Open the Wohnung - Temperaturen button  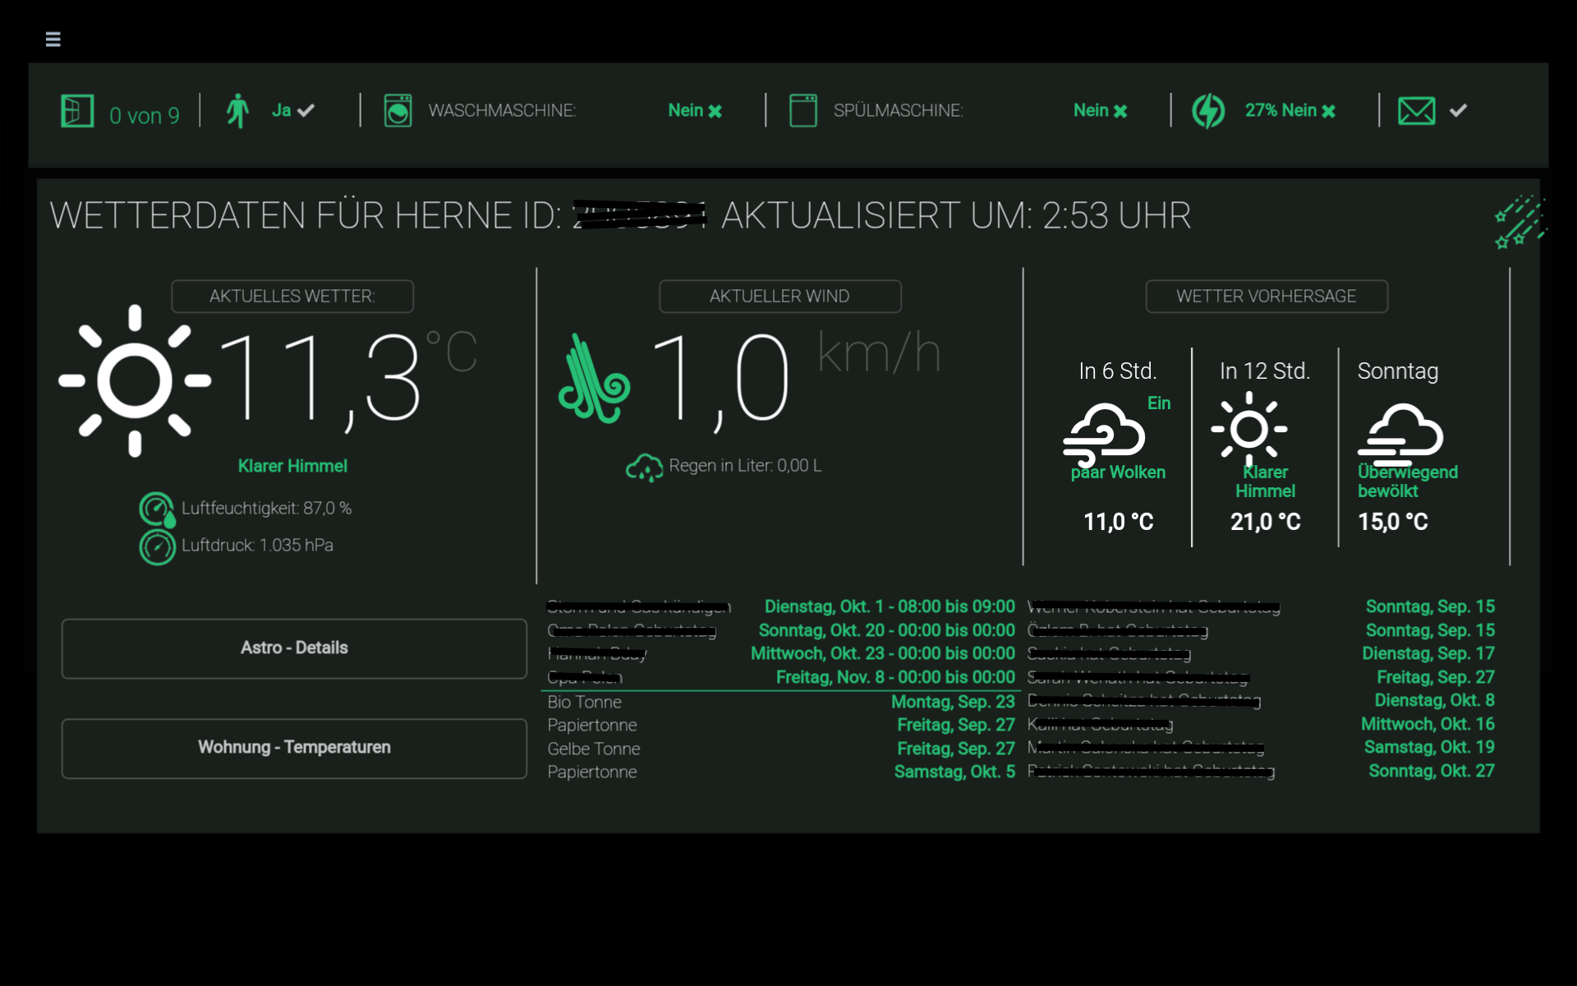pos(294,748)
